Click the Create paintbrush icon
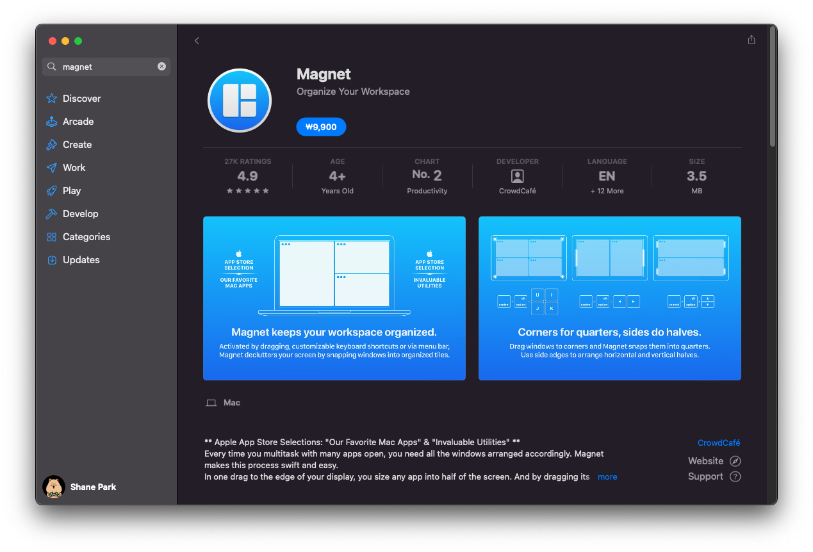Screen dimensions: 813x552 tap(52, 145)
